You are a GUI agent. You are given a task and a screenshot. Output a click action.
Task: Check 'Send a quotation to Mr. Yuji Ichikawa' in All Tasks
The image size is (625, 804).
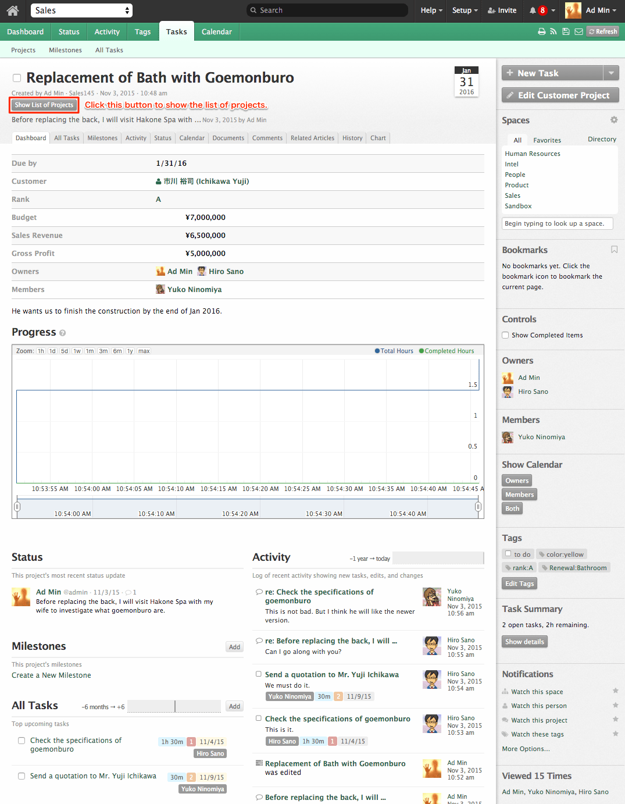(x=22, y=776)
